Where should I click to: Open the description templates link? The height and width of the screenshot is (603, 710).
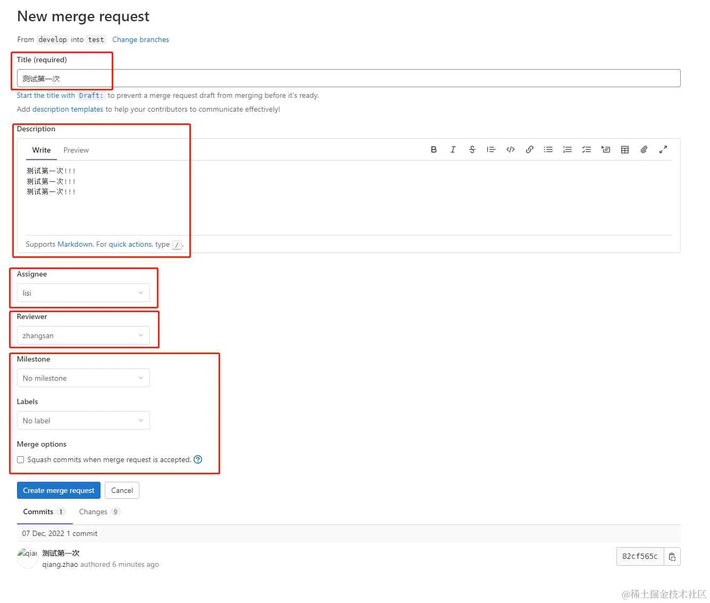68,109
